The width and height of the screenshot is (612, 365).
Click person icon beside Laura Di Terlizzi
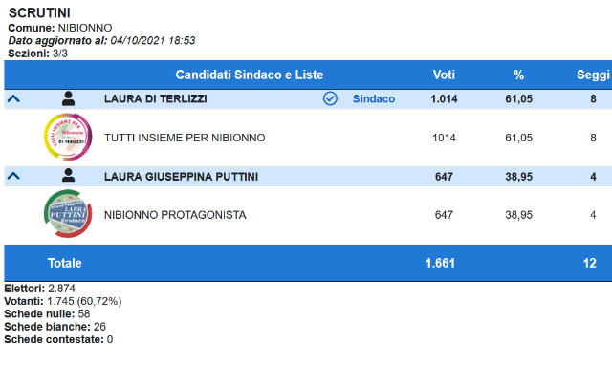68,98
